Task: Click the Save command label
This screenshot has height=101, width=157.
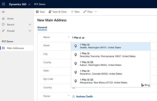Action: click(x=42, y=12)
